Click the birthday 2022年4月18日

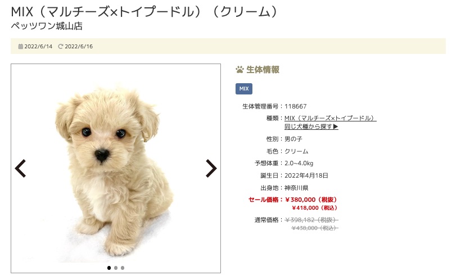(x=306, y=175)
